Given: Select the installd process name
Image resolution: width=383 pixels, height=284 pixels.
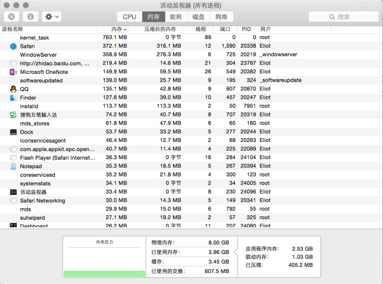Looking at the screenshot, I should [29, 106].
